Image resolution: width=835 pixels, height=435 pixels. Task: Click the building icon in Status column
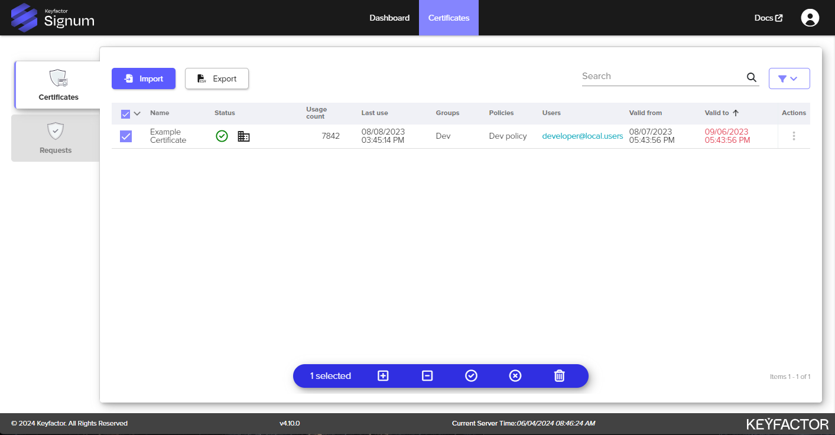point(243,136)
